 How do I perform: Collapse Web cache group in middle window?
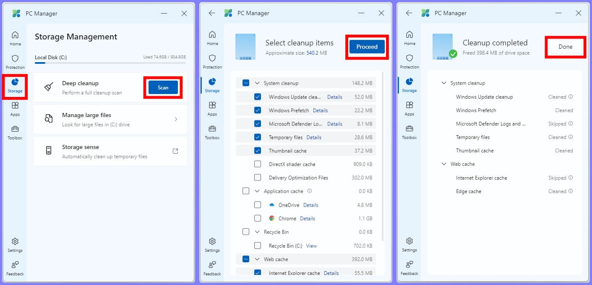pos(257,259)
